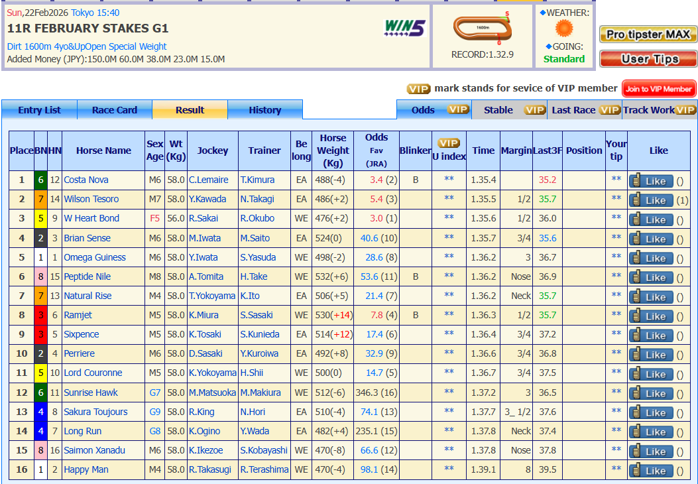
Task: Like Brian Sense thumbs-up button
Action: [x=651, y=239]
